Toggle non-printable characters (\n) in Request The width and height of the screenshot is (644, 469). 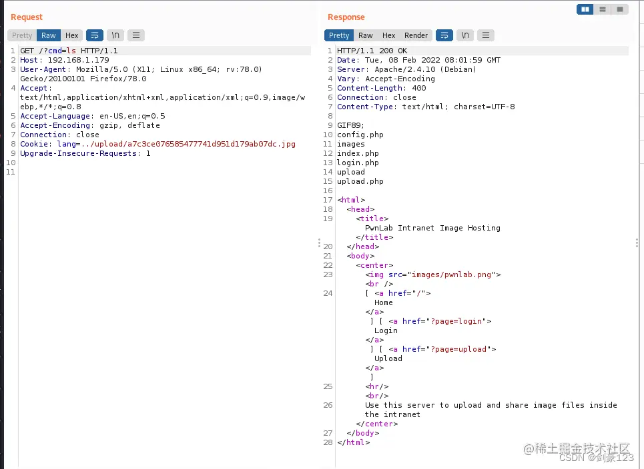(x=115, y=35)
